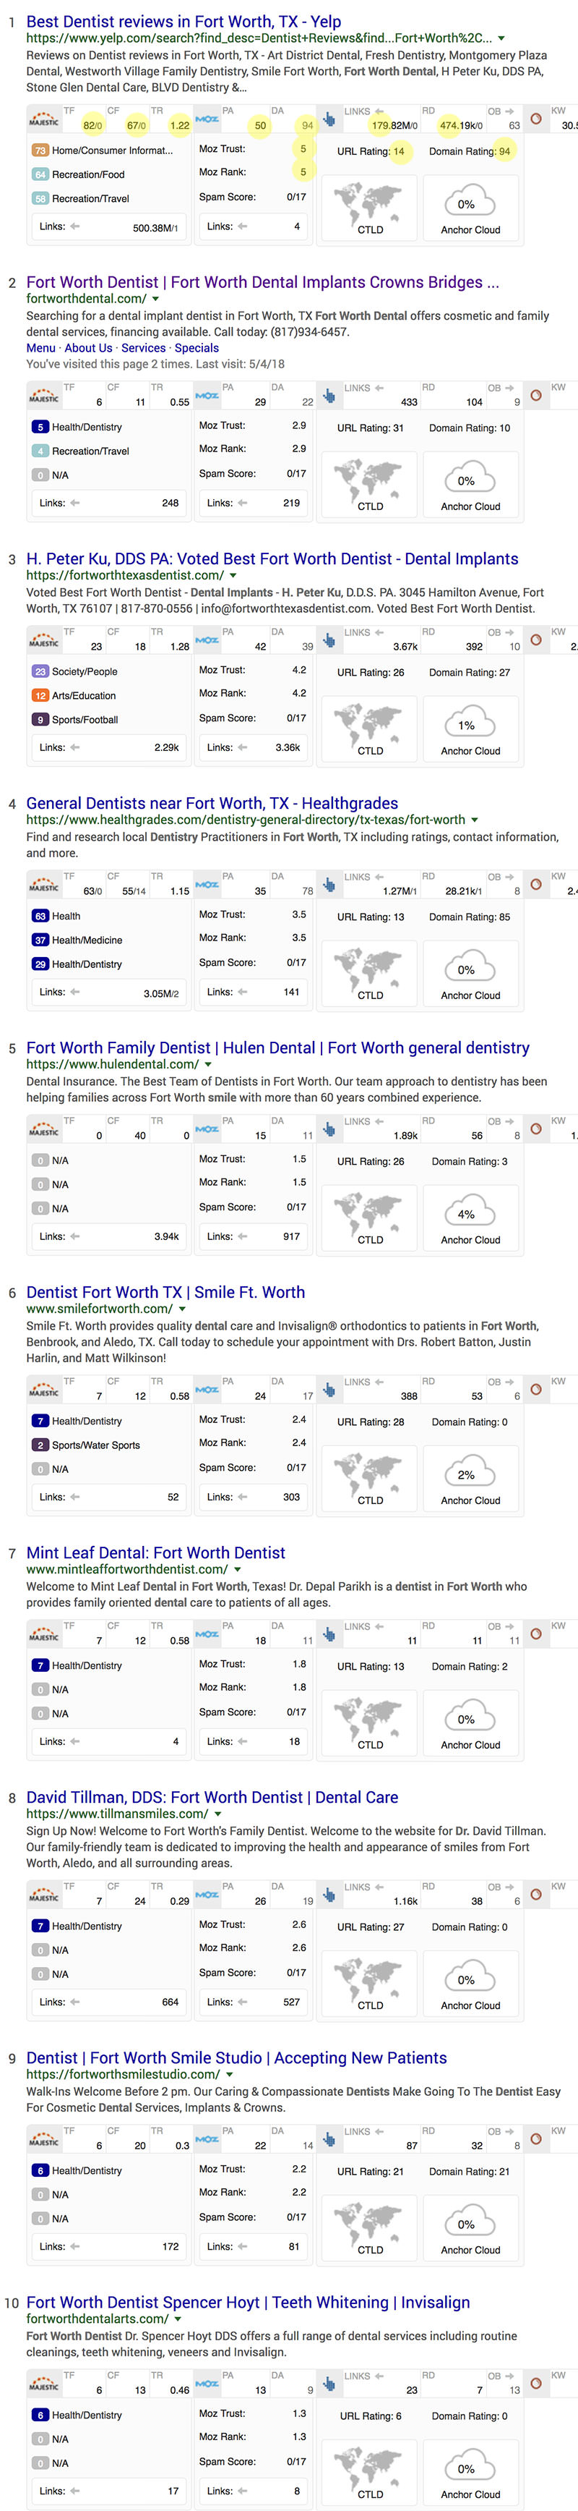Click the red circle KW icon in David Tillman result
The height and width of the screenshot is (2511, 578).
[536, 1895]
